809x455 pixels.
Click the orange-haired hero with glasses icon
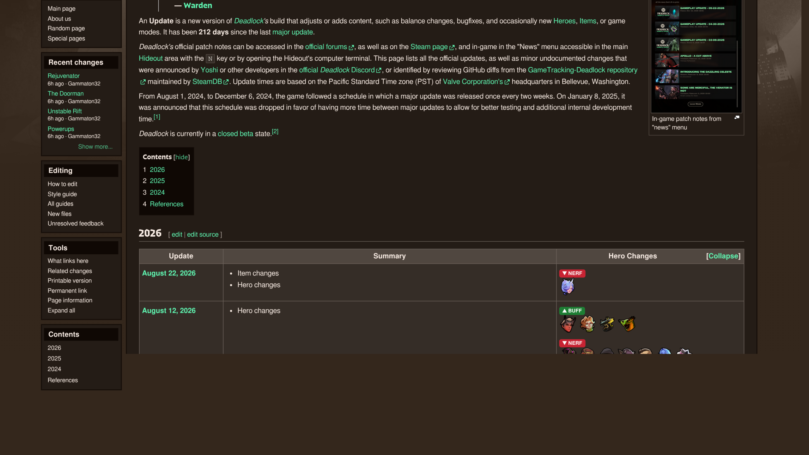point(587,324)
